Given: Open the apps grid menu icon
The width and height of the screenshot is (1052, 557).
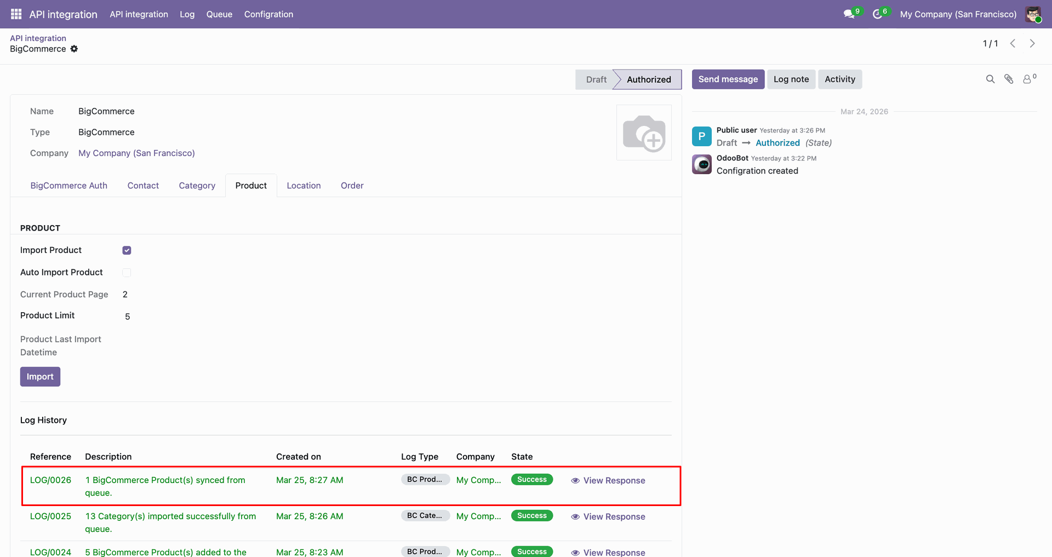Looking at the screenshot, I should (x=16, y=14).
